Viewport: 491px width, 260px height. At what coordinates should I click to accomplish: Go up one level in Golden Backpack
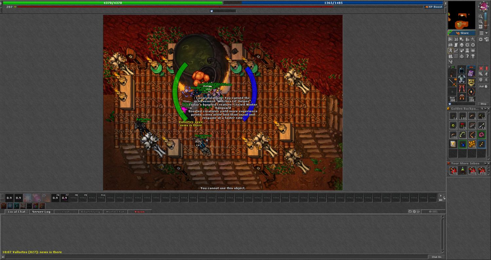[x=482, y=109]
